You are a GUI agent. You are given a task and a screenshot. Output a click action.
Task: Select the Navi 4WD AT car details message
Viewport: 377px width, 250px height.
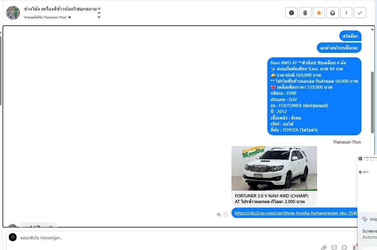[x=314, y=96]
